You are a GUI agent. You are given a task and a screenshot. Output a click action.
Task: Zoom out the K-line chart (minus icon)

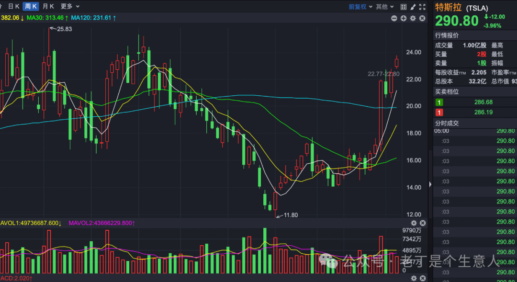click(394, 18)
